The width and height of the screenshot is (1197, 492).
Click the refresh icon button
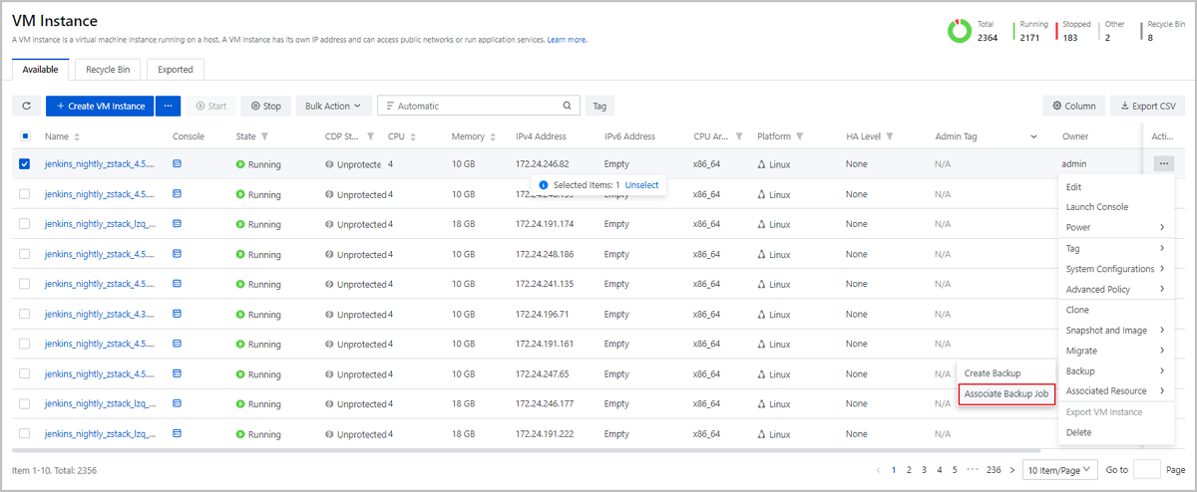click(x=26, y=106)
